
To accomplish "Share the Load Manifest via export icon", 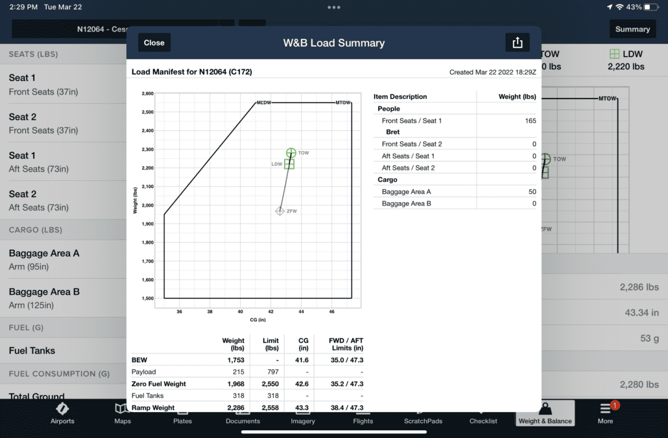I will tap(517, 41).
